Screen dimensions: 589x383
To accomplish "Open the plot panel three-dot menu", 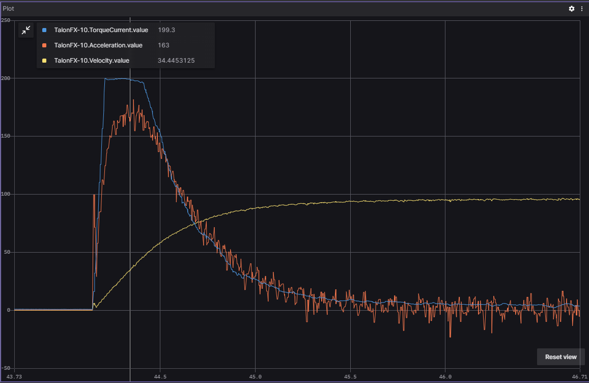I will pyautogui.click(x=582, y=9).
